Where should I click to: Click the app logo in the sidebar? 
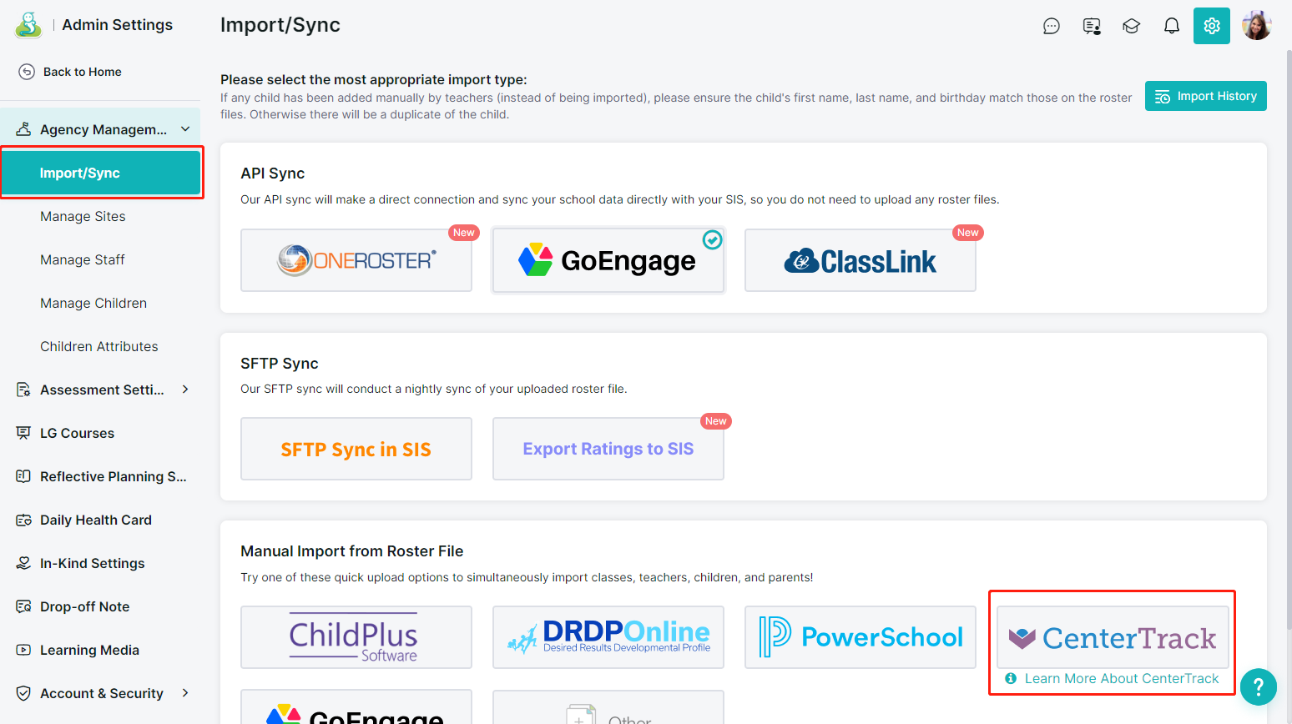click(28, 25)
